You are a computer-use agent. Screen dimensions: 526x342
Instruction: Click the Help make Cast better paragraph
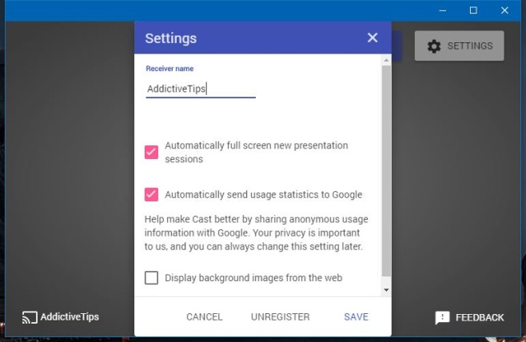[x=257, y=233]
